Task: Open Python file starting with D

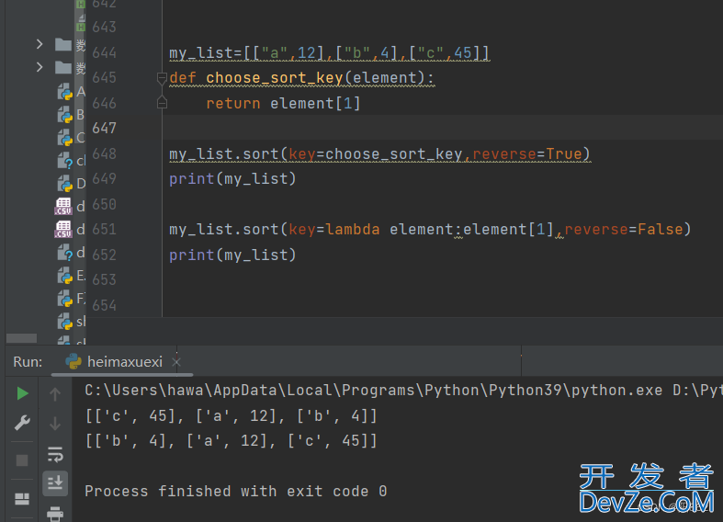Action: 72,184
